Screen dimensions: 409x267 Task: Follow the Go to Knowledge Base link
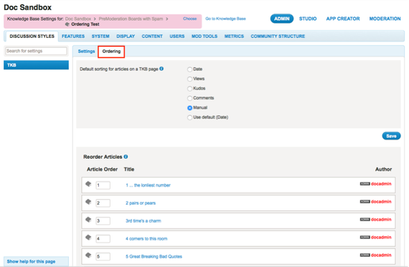pyautogui.click(x=225, y=19)
